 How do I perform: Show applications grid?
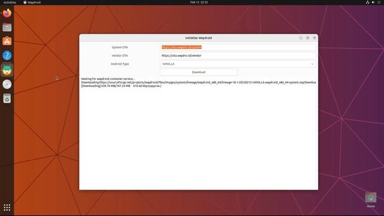pos(7,208)
